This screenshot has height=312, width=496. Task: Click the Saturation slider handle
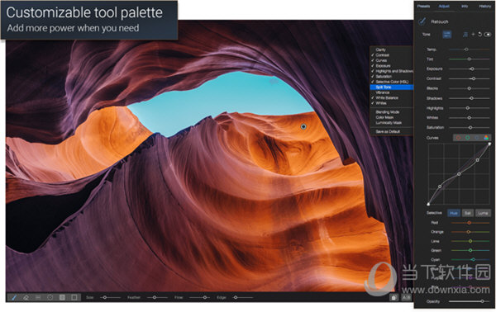pos(470,128)
